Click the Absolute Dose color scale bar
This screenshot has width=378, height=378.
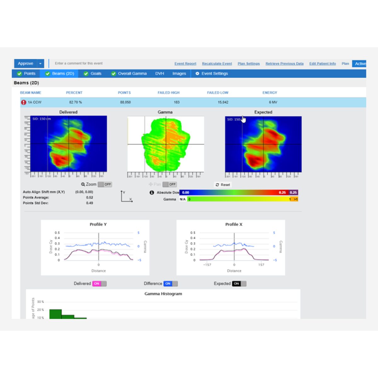point(239,192)
